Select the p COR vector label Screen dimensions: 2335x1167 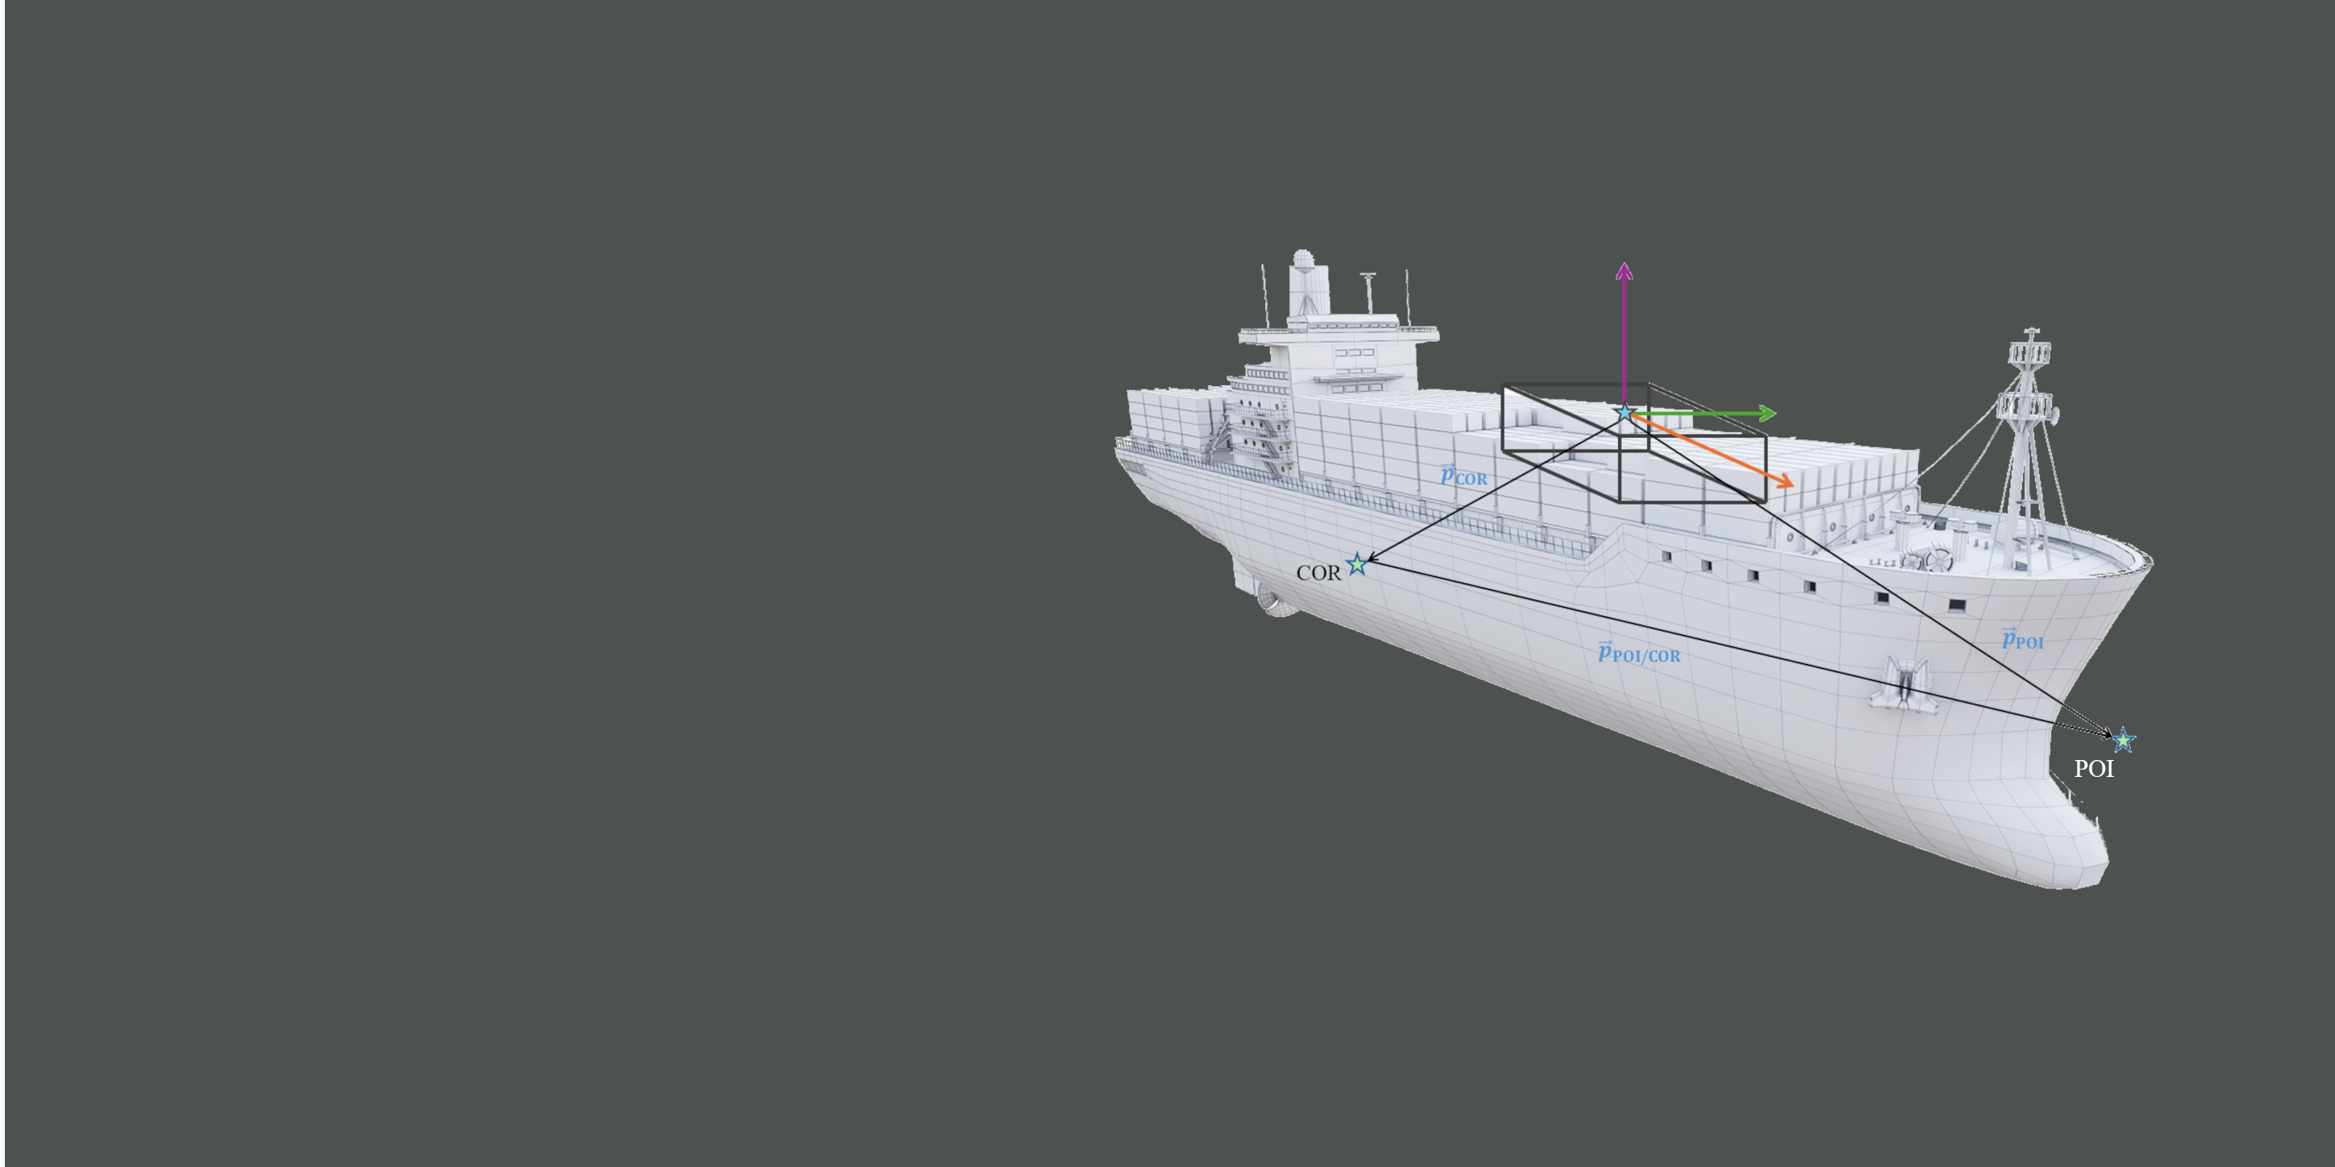pyautogui.click(x=1464, y=476)
